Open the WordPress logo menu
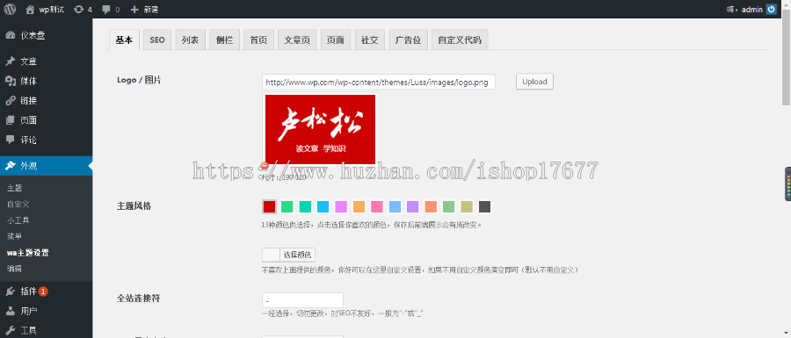 10,9
